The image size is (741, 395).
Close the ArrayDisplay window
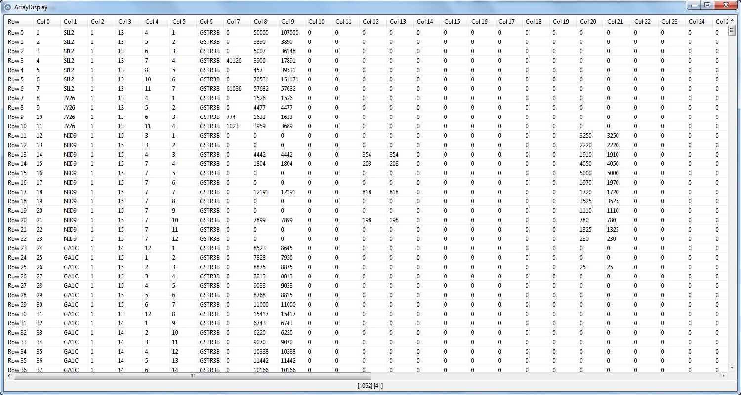click(x=726, y=5)
